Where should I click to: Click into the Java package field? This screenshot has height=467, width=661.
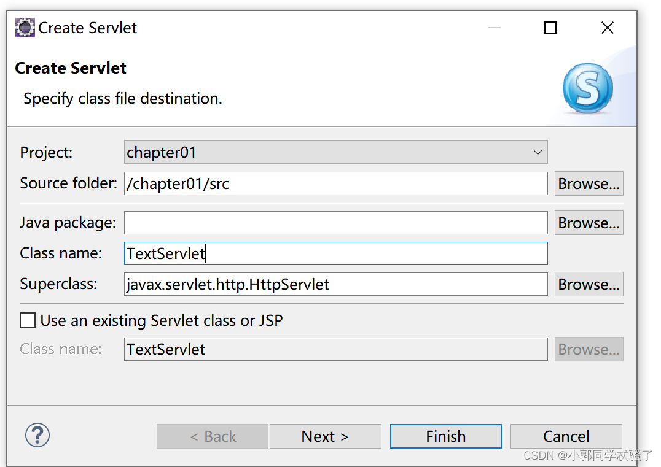tap(335, 223)
